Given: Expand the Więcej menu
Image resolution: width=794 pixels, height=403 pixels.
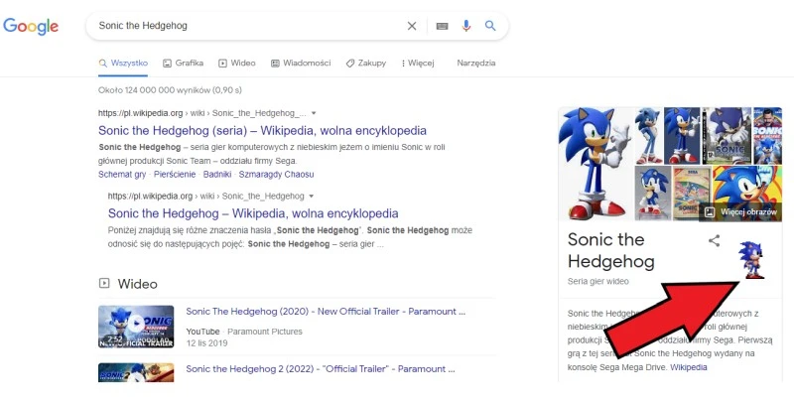Looking at the screenshot, I should 418,64.
